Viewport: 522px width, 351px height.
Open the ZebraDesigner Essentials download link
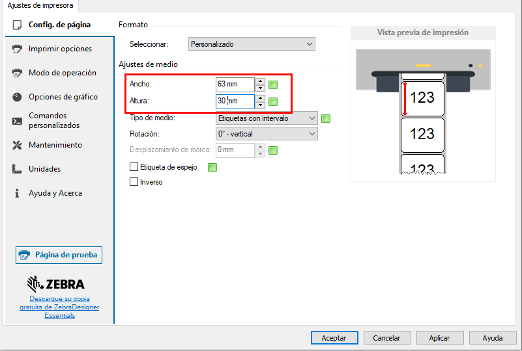tap(59, 307)
